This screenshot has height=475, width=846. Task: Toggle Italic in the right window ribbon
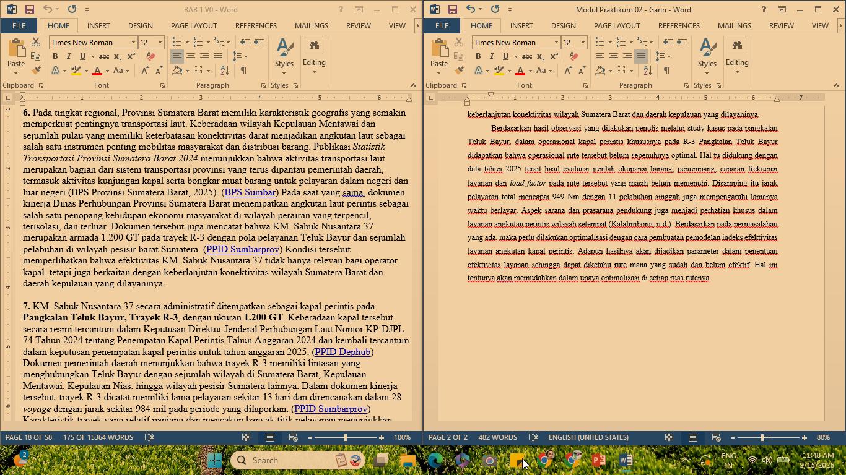click(492, 56)
